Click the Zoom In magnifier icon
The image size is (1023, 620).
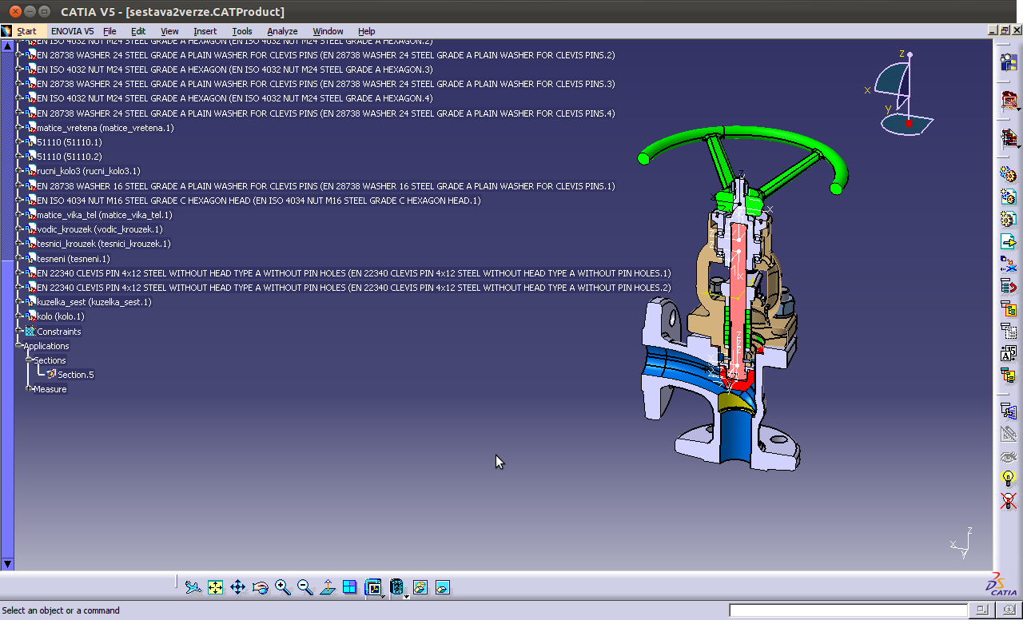(x=282, y=587)
